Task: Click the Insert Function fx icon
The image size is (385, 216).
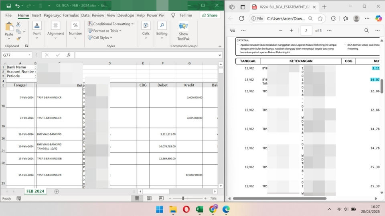Action: point(69,55)
